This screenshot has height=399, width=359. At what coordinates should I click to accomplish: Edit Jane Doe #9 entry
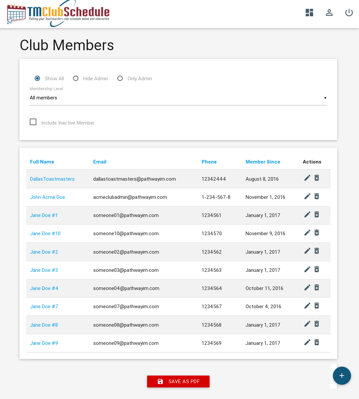point(307,343)
